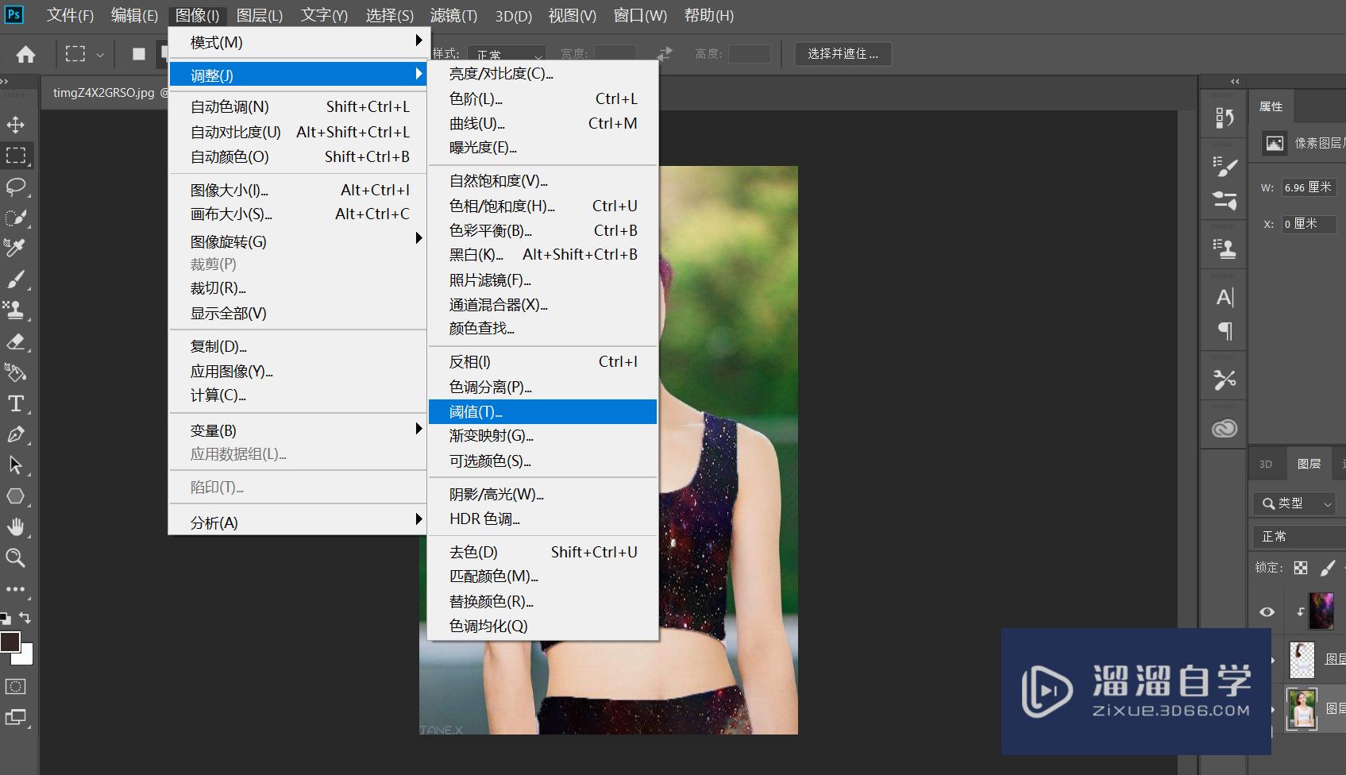
Task: Select the Polygon shape tool
Action: click(15, 496)
